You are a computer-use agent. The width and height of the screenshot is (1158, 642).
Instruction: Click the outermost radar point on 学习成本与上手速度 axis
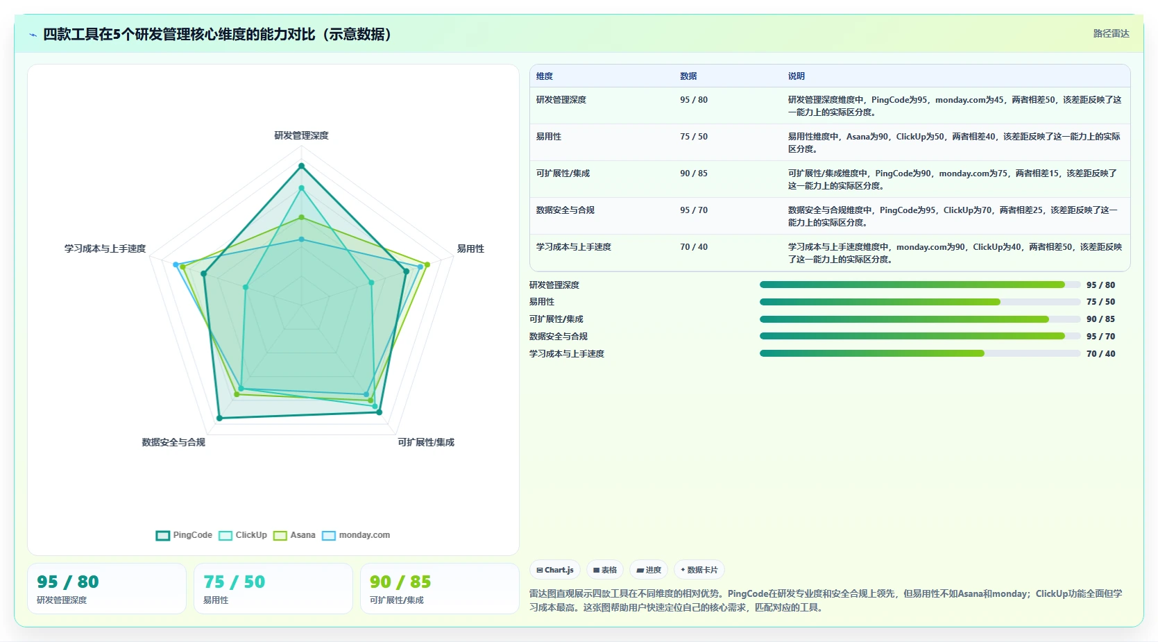(176, 264)
